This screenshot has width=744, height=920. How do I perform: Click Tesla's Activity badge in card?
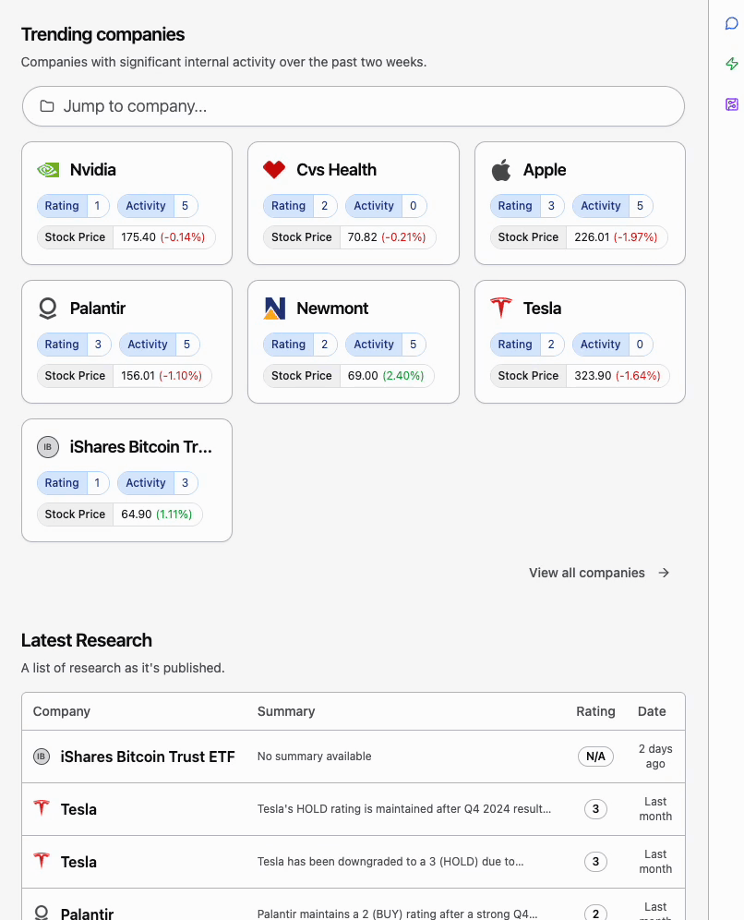[x=612, y=345]
